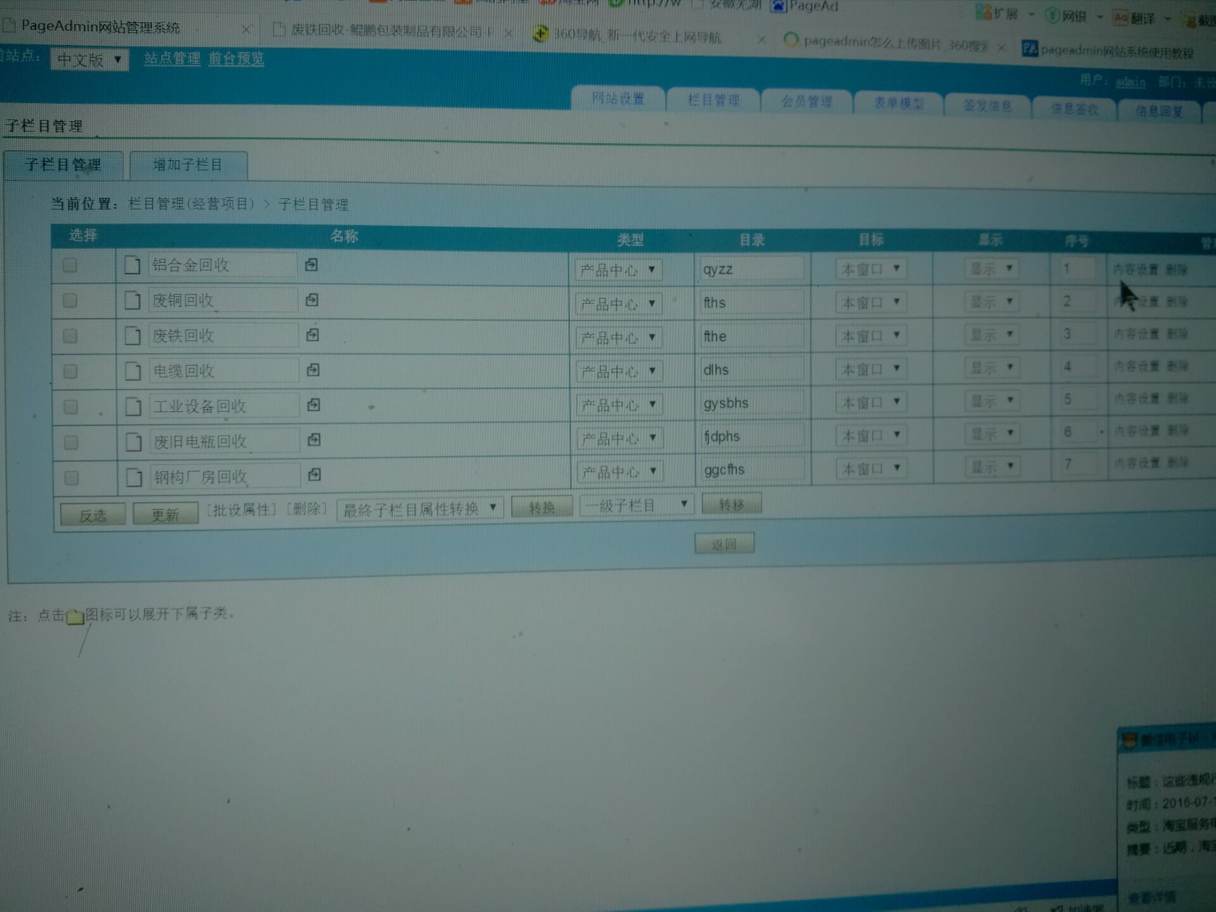Open the 栏目管理 navigation tab
The image size is (1216, 912).
(x=713, y=100)
